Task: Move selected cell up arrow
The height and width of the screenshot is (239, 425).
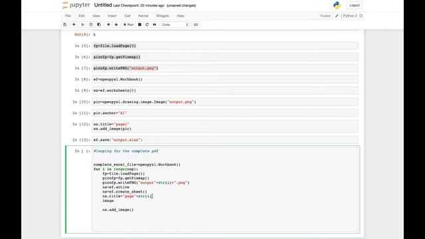Action: [x=108, y=25]
